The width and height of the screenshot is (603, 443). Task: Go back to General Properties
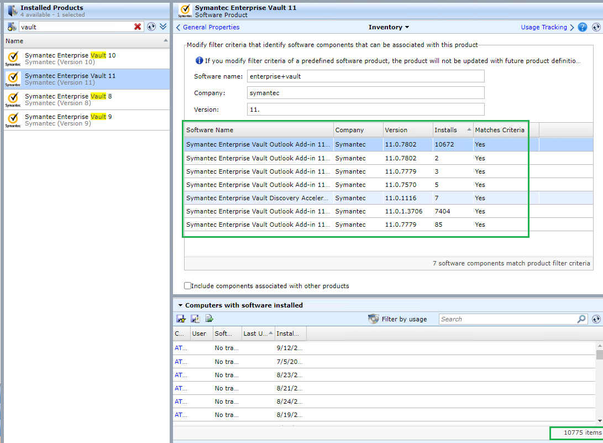pyautogui.click(x=208, y=27)
